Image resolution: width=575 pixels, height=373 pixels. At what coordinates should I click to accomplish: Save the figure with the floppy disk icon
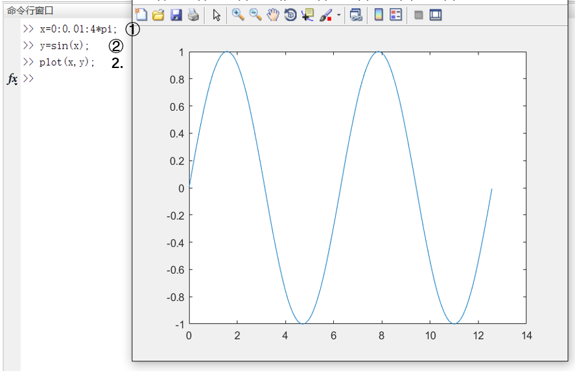click(176, 15)
